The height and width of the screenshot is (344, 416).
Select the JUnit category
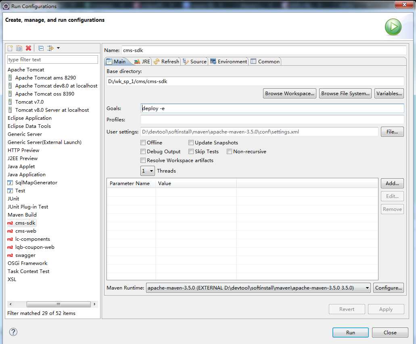[x=13, y=199]
